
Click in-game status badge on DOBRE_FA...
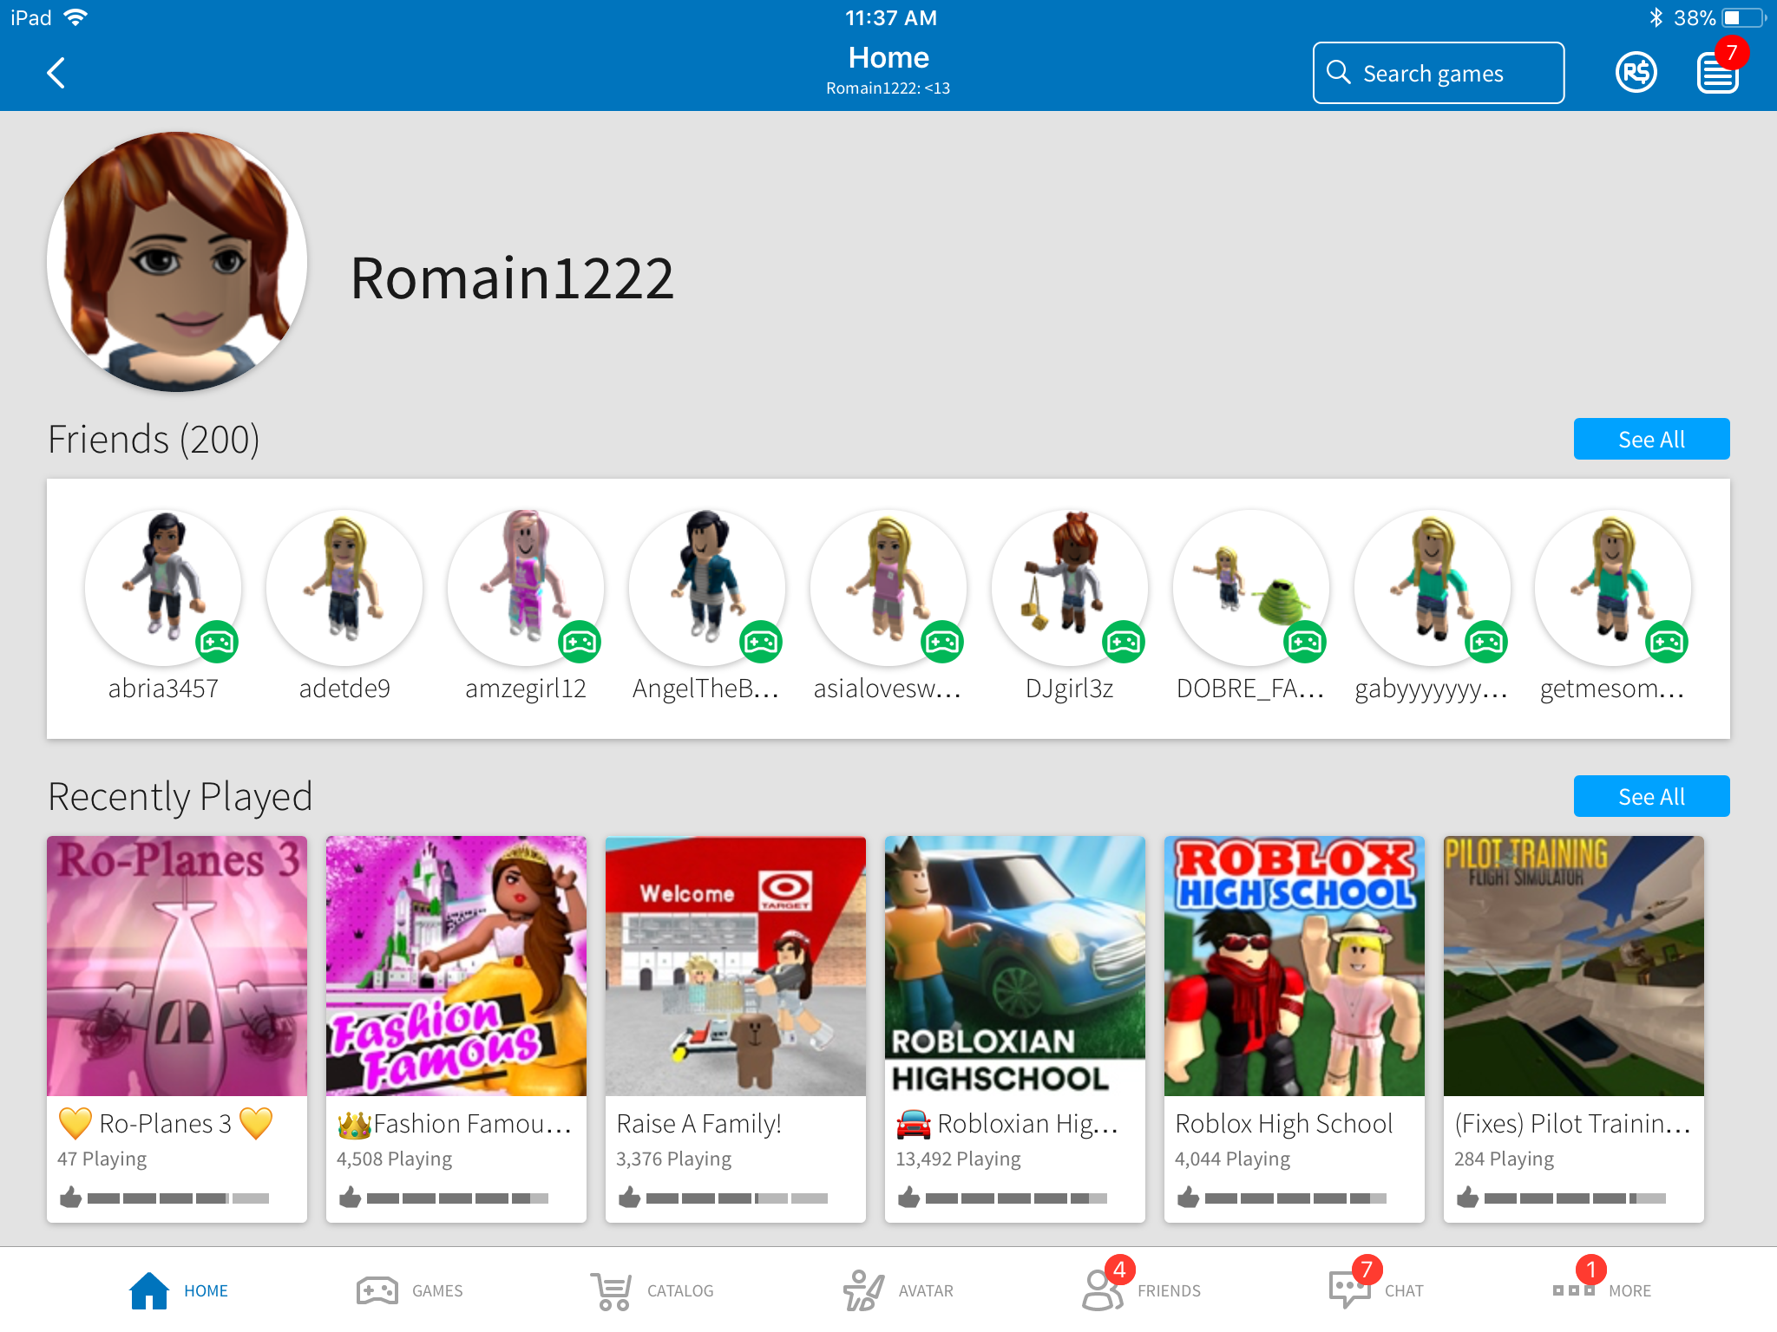[x=1305, y=642]
